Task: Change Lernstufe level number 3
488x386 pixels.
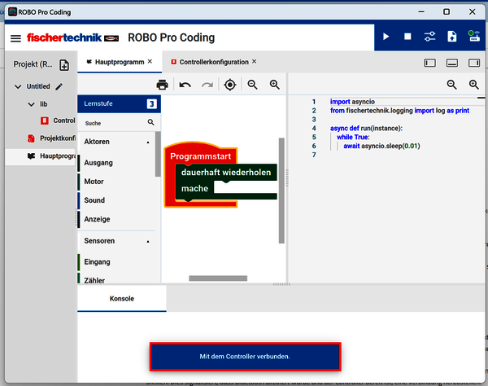Action: [x=151, y=103]
